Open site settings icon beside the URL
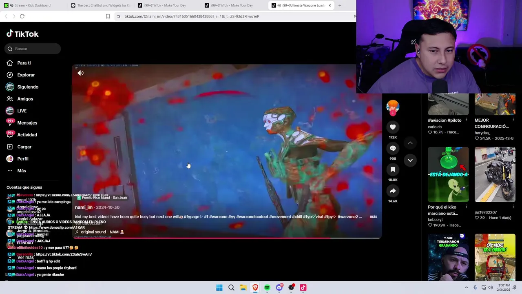 point(118,16)
